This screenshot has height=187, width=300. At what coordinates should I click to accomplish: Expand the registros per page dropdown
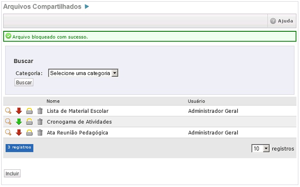click(x=261, y=148)
